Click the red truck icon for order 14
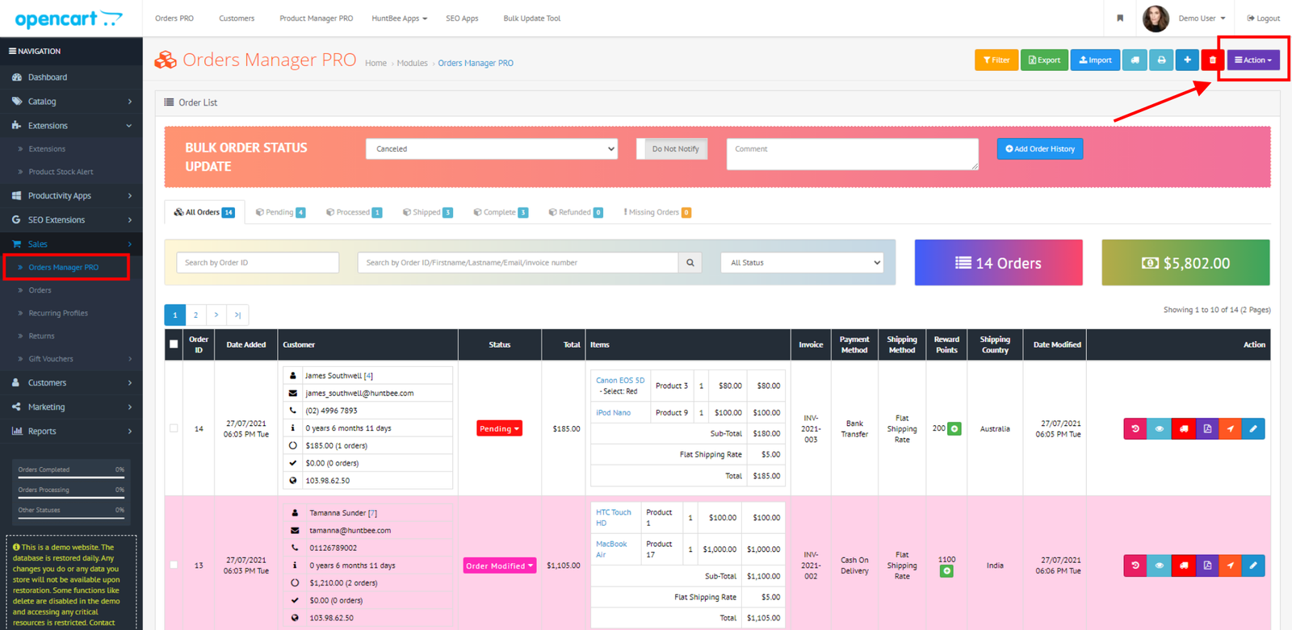Screen dimensions: 1292x630 [x=1184, y=428]
